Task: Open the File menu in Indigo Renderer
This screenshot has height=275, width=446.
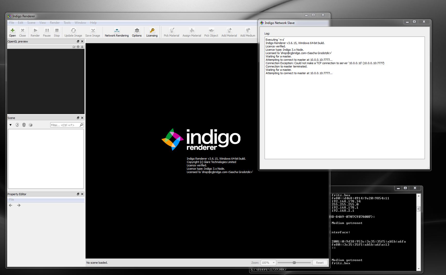Action: click(x=12, y=23)
